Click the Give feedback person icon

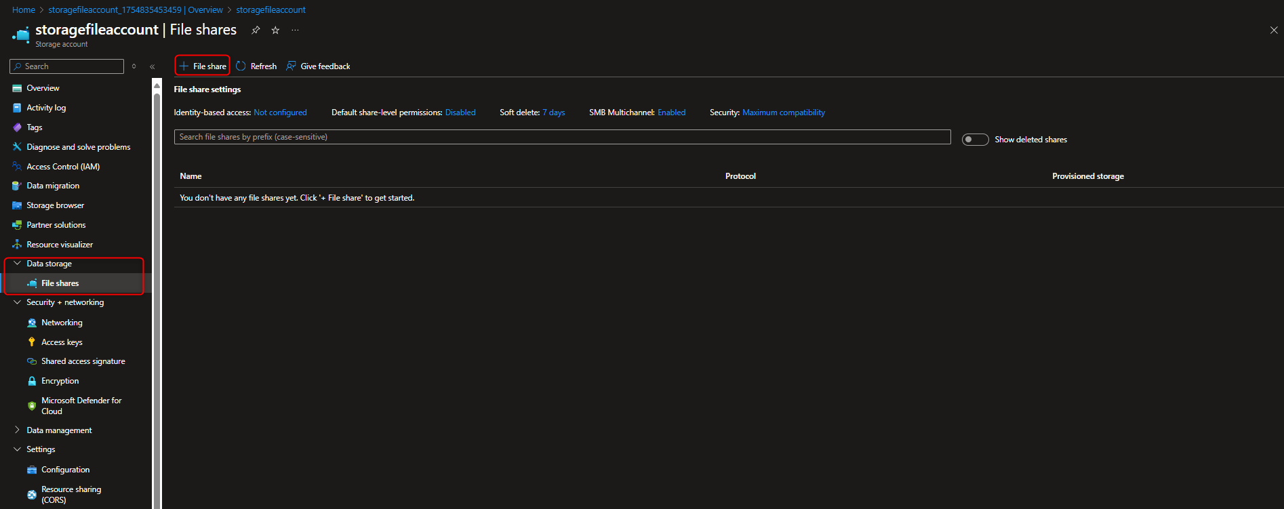[291, 66]
